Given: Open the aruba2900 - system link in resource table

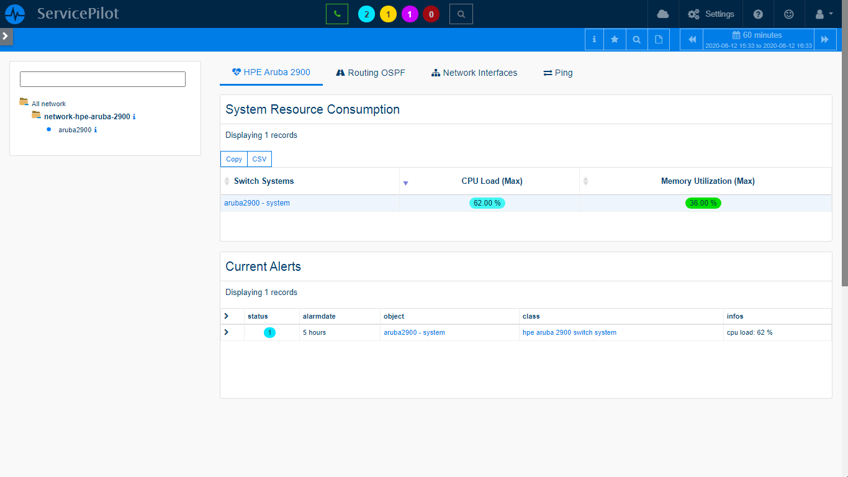Looking at the screenshot, I should click(x=257, y=203).
